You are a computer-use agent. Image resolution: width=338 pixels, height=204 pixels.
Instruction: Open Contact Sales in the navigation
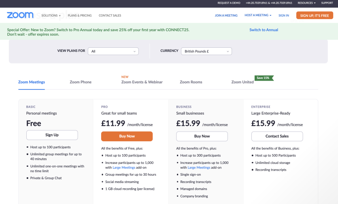click(110, 15)
